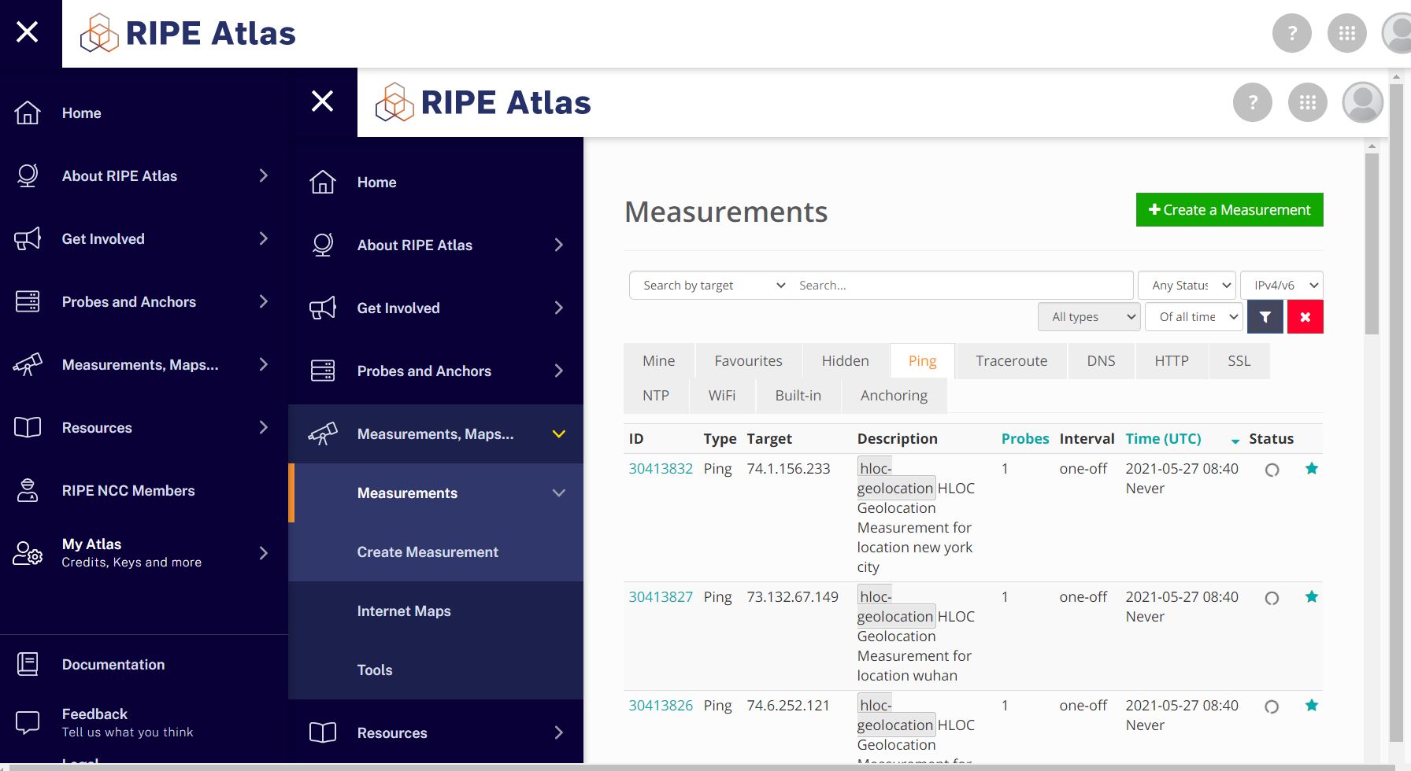
Task: Toggle favourite star for measurement 30413832
Action: tap(1311, 469)
